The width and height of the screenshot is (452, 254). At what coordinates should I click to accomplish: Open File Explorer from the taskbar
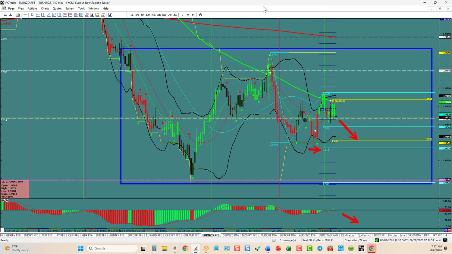(164, 248)
